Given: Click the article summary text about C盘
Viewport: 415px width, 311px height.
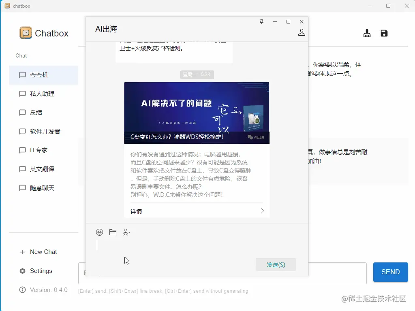Looking at the screenshot, I should point(191,175).
